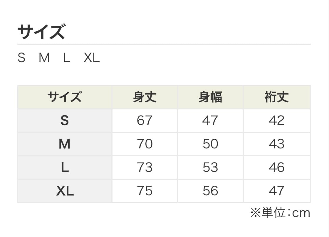Select size S in the size list under the heading
Image resolution: width=329 pixels, height=237 pixels.
21,58
